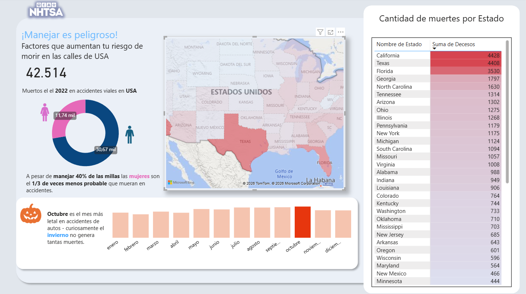Select the Texas row in table
Image resolution: width=526 pixels, height=294 pixels.
coord(438,63)
